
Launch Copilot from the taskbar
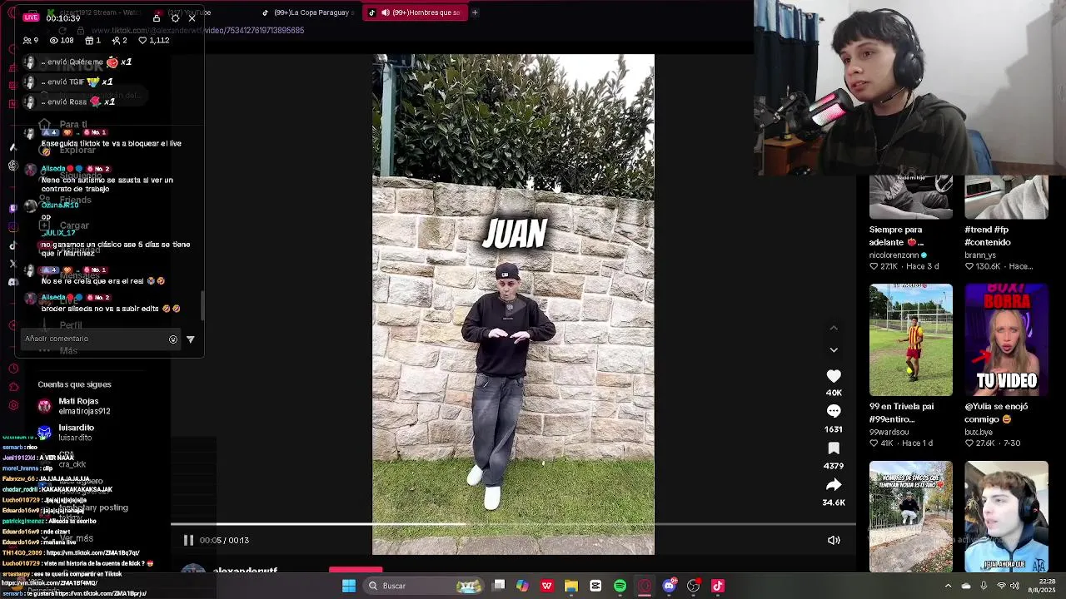[522, 586]
